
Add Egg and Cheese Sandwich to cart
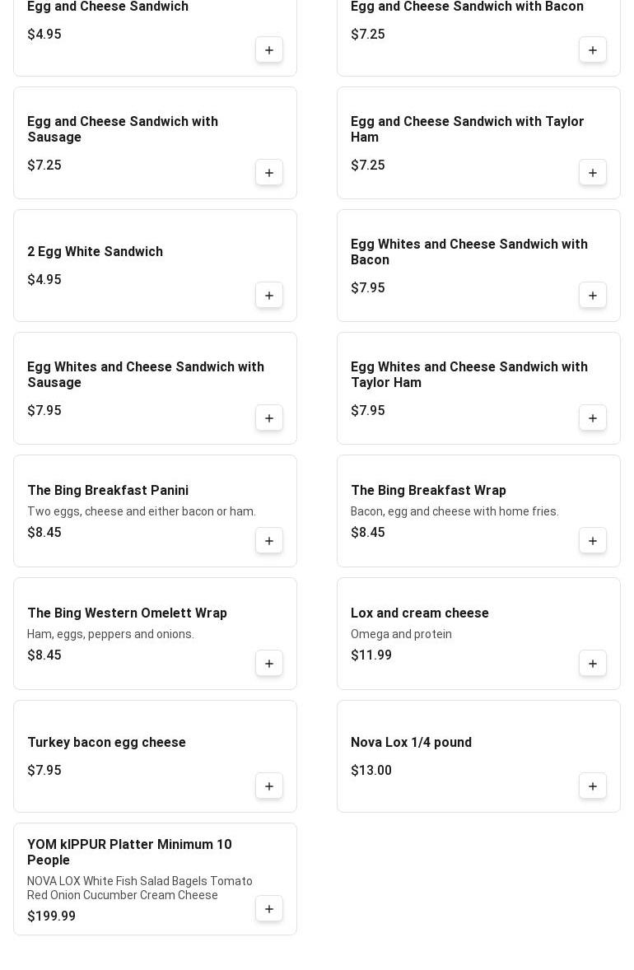pos(269,50)
